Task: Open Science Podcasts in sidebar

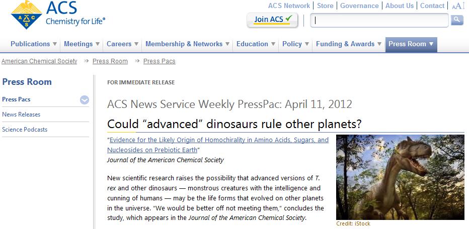Action: point(25,130)
